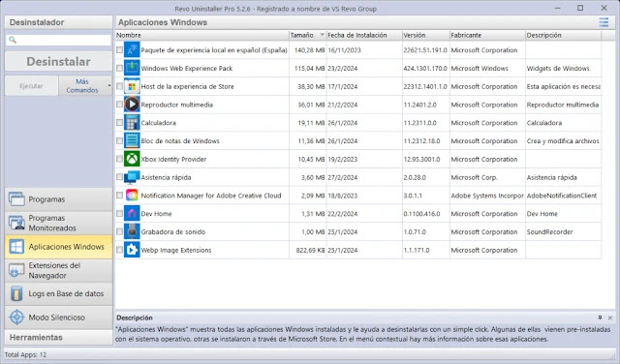Open the Más Comandos dropdown
Image resolution: width=620 pixels, height=364 pixels.
tap(85, 86)
